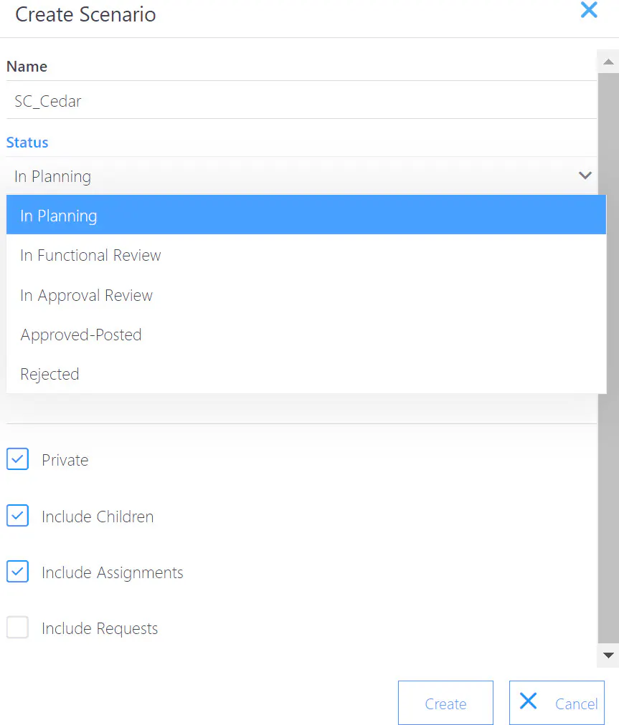The width and height of the screenshot is (619, 725).
Task: Cancel the scenario creation
Action: click(557, 704)
